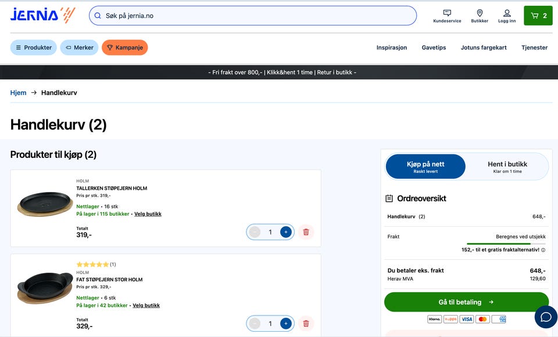Click quantity value for Fat Støpejern Stor Holm
This screenshot has width=558, height=337.
tap(270, 324)
